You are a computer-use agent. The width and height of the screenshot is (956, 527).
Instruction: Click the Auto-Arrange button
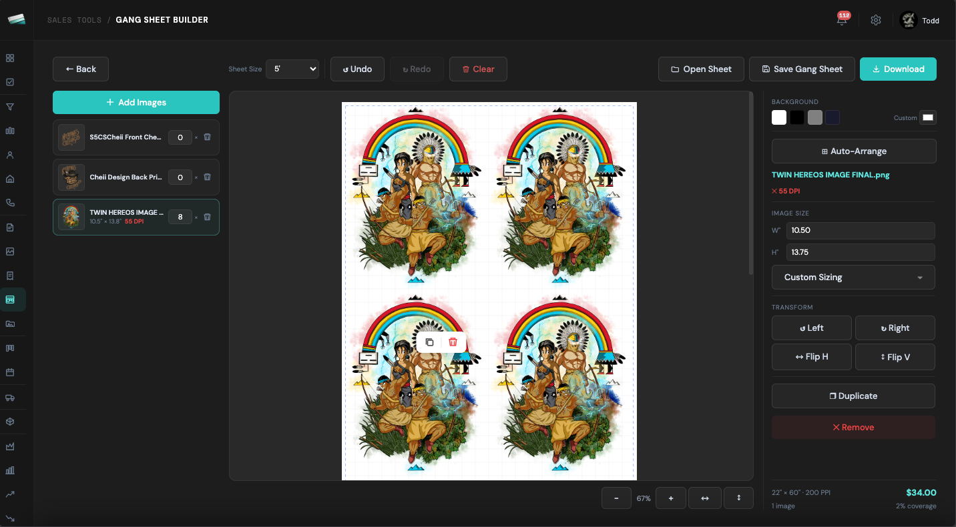coord(854,151)
